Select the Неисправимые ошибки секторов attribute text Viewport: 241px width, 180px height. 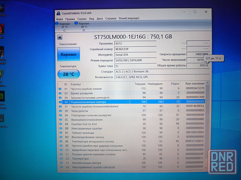(94, 167)
